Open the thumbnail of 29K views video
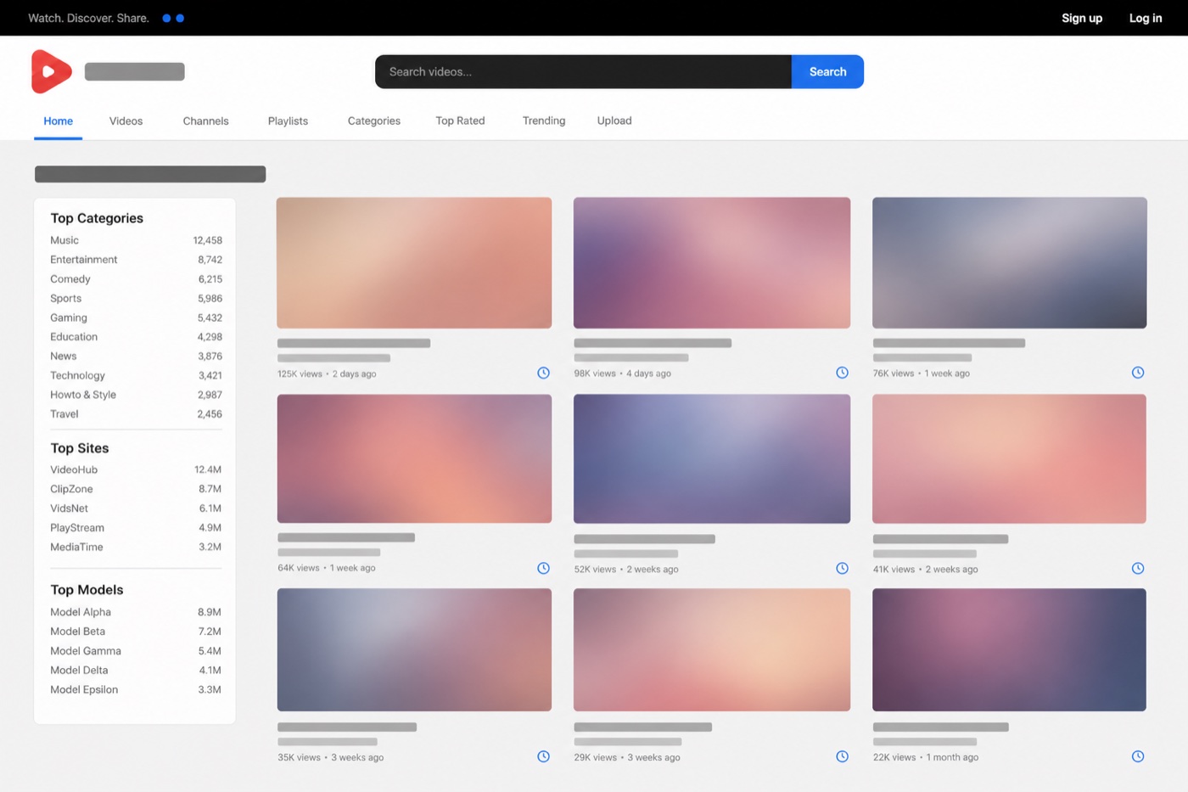The image size is (1188, 792). pyautogui.click(x=712, y=649)
